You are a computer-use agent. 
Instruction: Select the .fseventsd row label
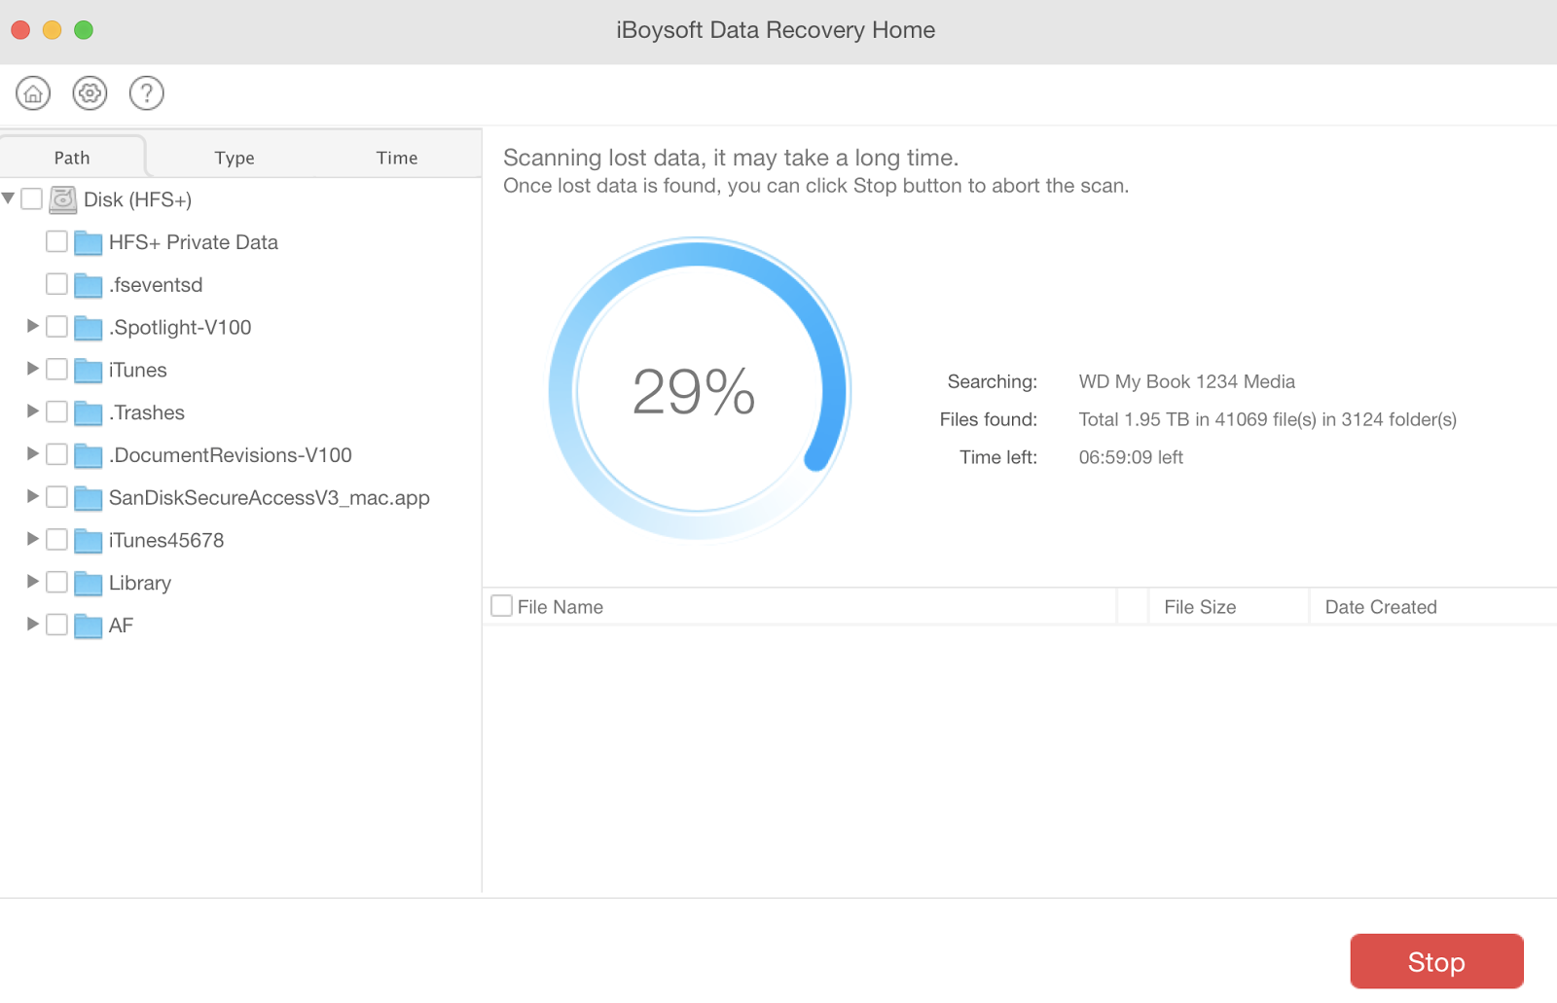click(x=156, y=285)
